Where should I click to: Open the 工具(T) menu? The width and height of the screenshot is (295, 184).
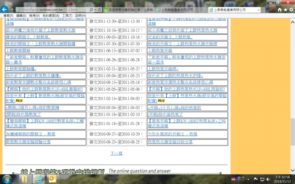(x=67, y=16)
